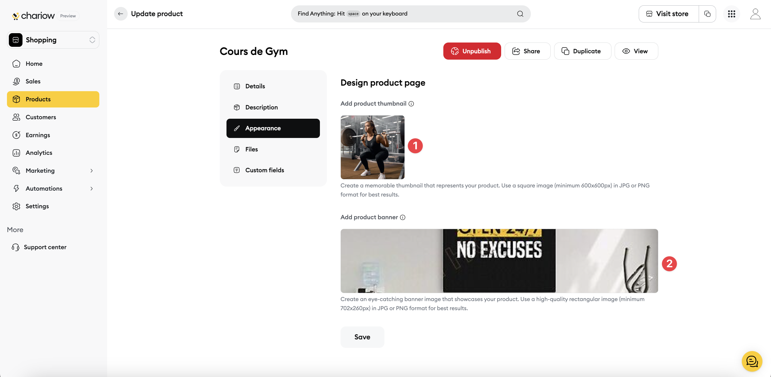
Task: Save the appearance changes
Action: click(362, 337)
